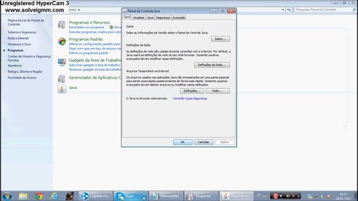Click the Exibir... button

click(218, 91)
